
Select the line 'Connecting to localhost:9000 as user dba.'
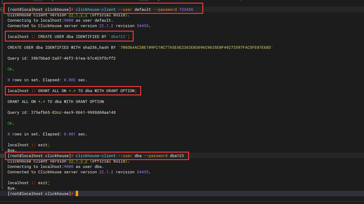click(56, 167)
